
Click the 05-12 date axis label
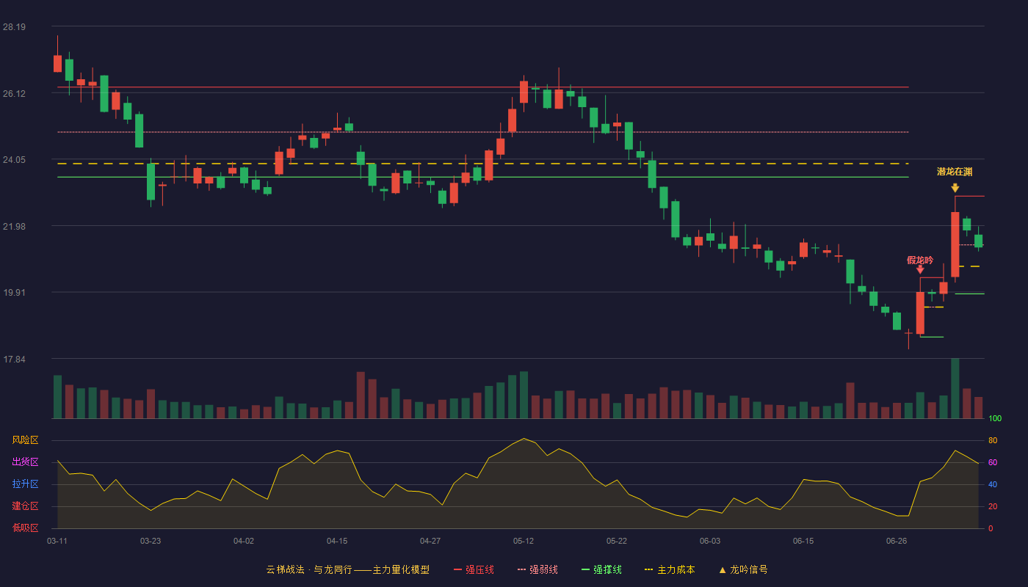(x=524, y=542)
